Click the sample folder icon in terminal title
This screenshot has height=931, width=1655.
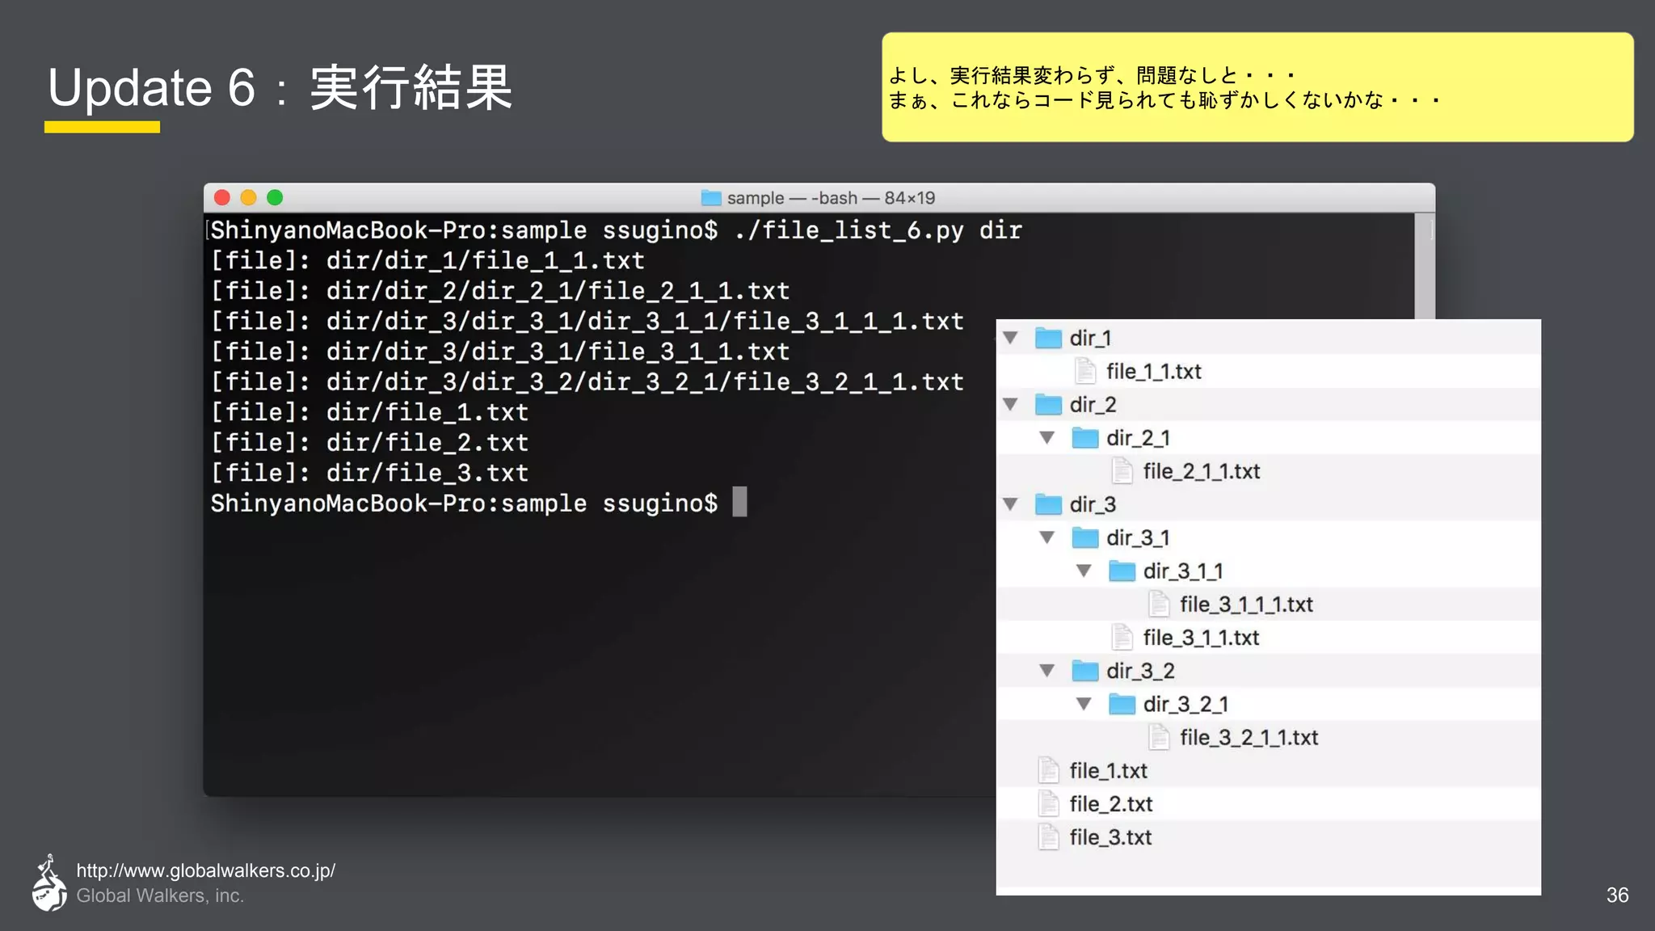click(711, 198)
